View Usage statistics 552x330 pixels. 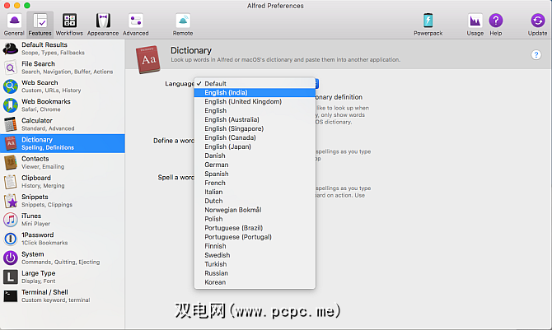(475, 24)
